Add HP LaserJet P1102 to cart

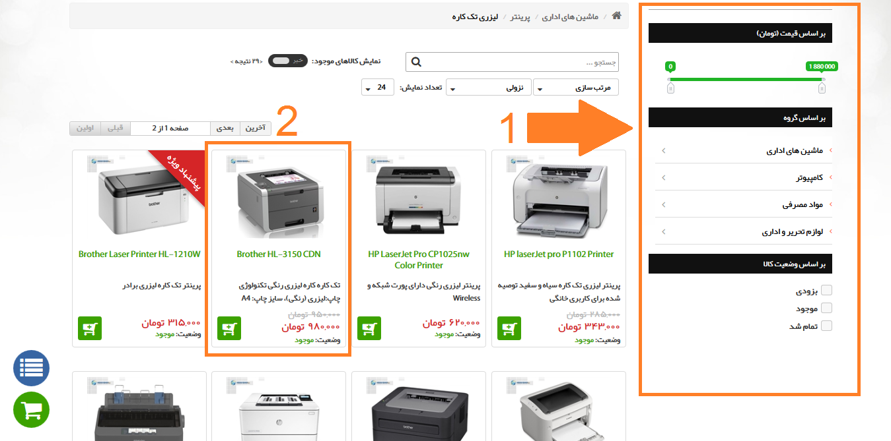coord(509,328)
